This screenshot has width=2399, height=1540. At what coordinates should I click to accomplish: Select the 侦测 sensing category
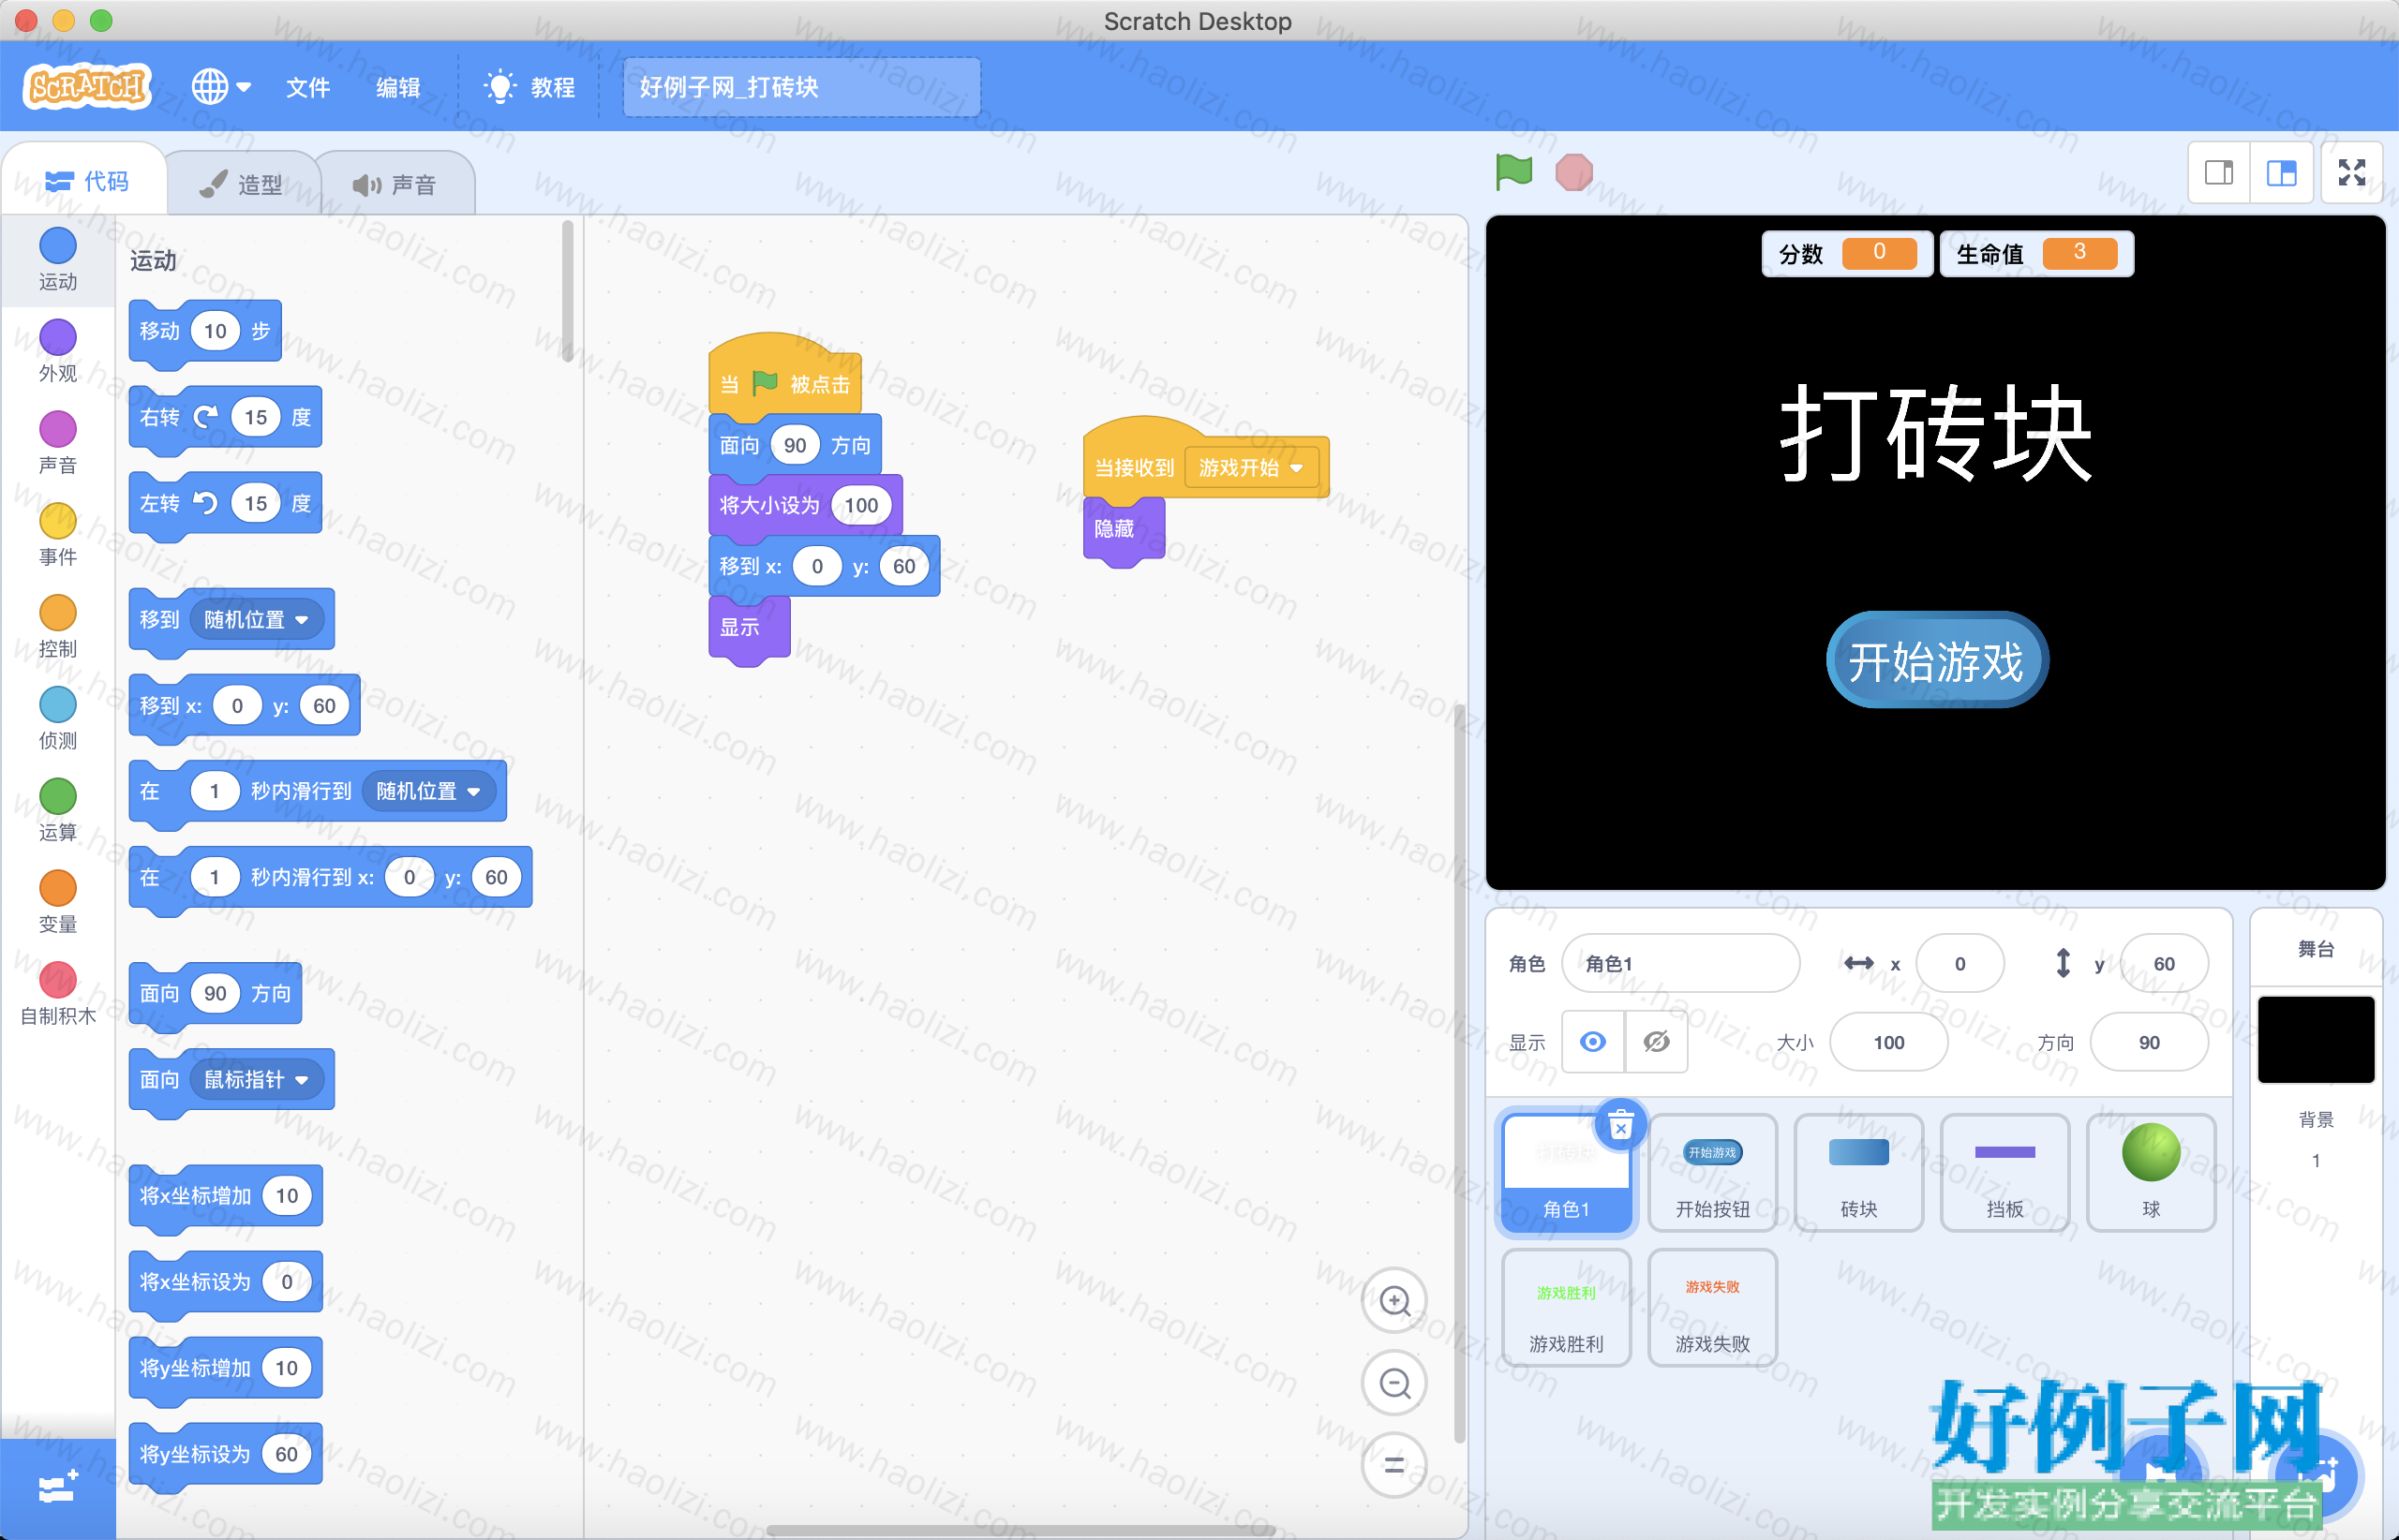tap(58, 719)
